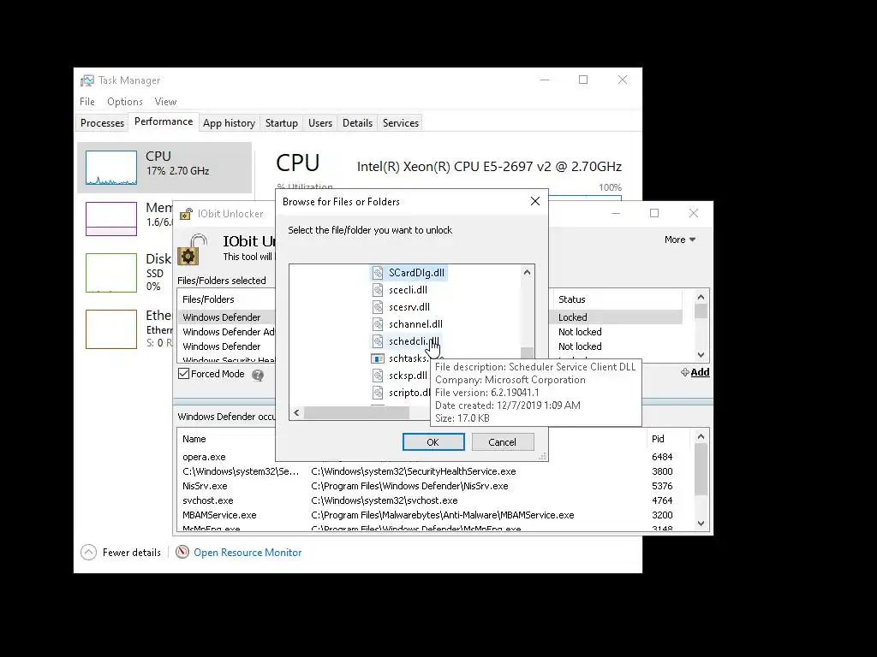Select the MBAMService.exe process row
The height and width of the screenshot is (657, 877).
pos(436,515)
